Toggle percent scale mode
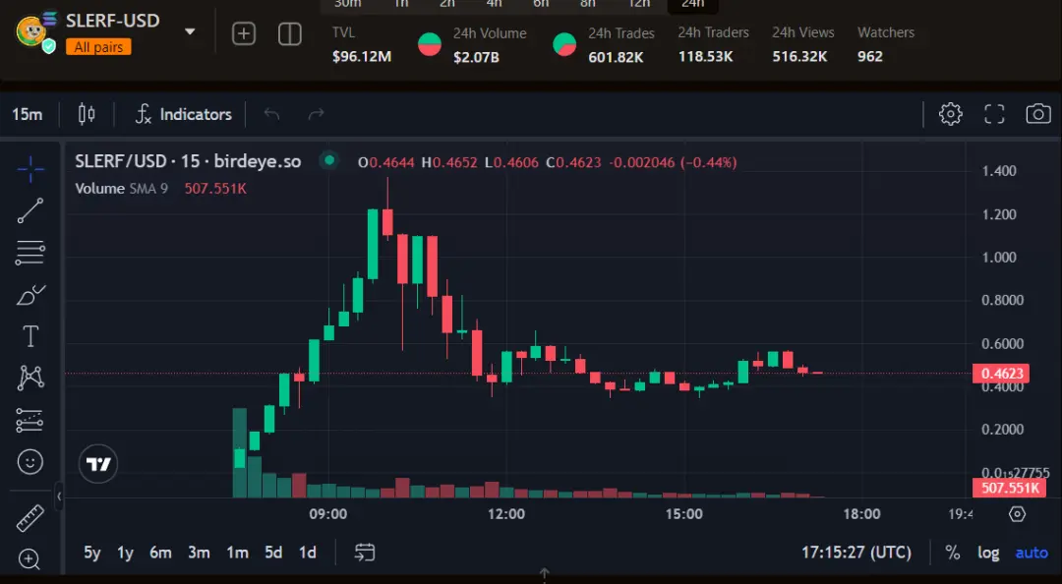The height and width of the screenshot is (584, 1062). tap(953, 553)
